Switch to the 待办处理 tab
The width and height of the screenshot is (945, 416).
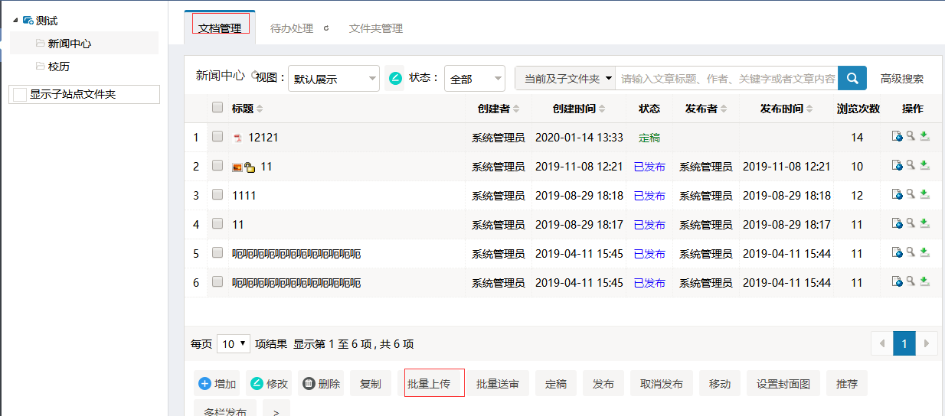click(292, 28)
